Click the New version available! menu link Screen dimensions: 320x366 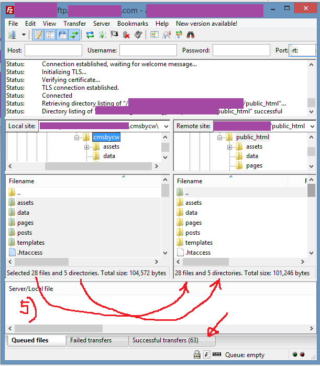click(206, 24)
